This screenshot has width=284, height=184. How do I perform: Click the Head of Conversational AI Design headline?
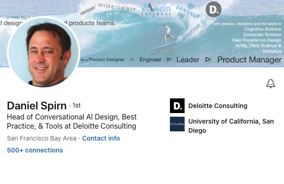pyautogui.click(x=71, y=121)
